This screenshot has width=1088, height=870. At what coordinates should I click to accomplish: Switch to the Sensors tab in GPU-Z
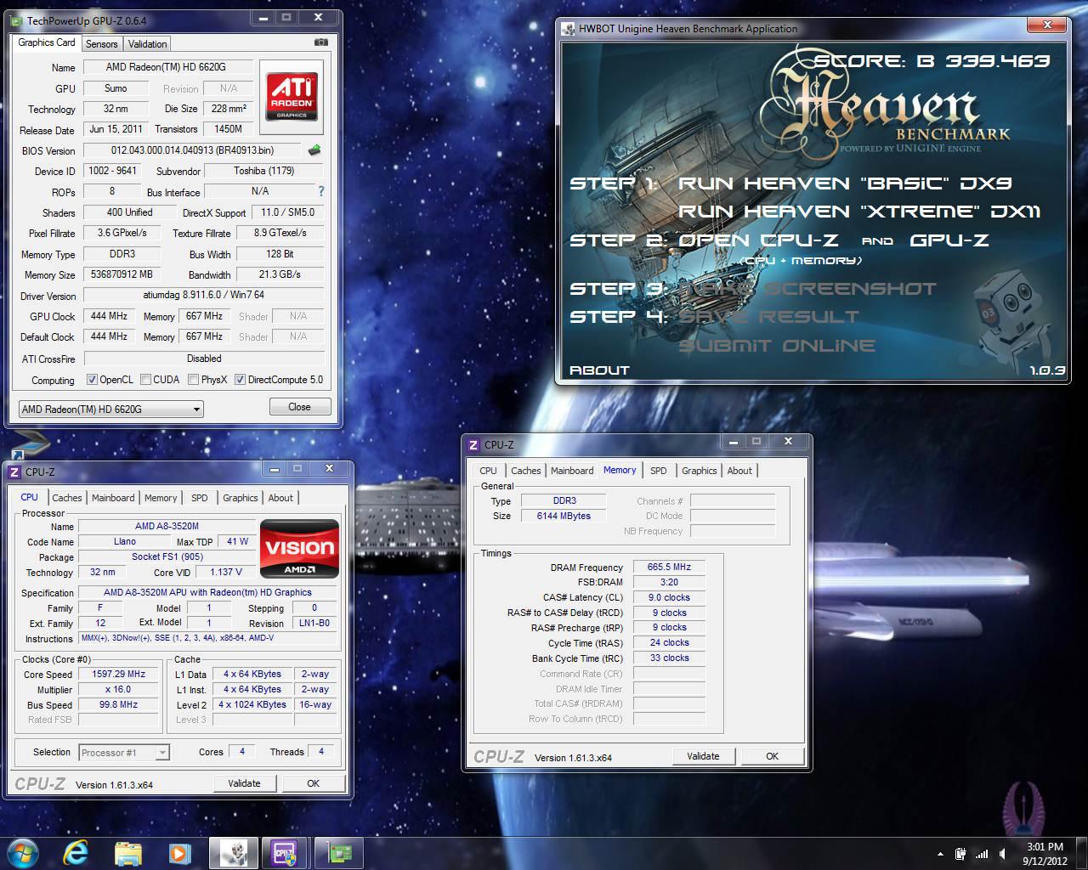coord(102,44)
